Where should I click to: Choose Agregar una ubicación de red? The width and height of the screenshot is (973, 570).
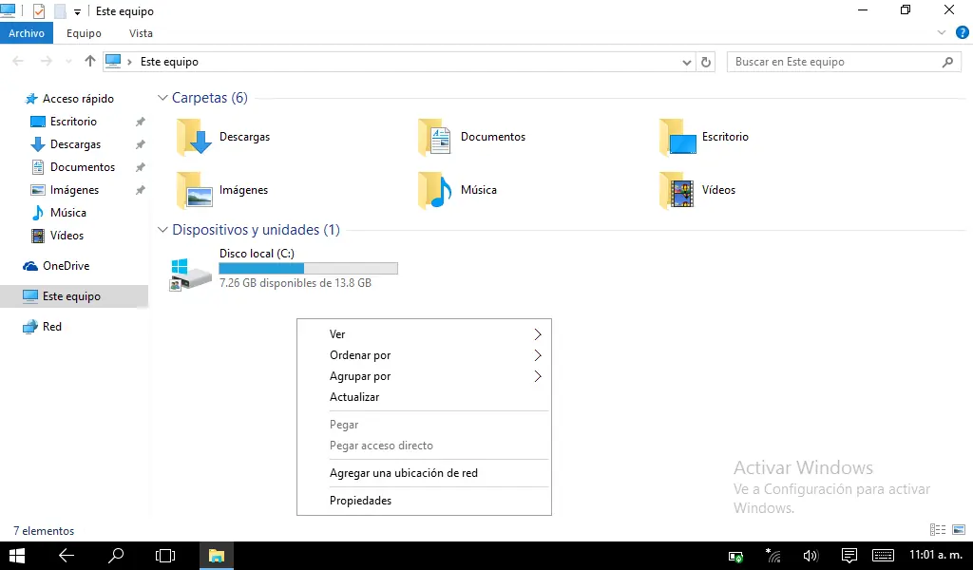(x=425, y=473)
